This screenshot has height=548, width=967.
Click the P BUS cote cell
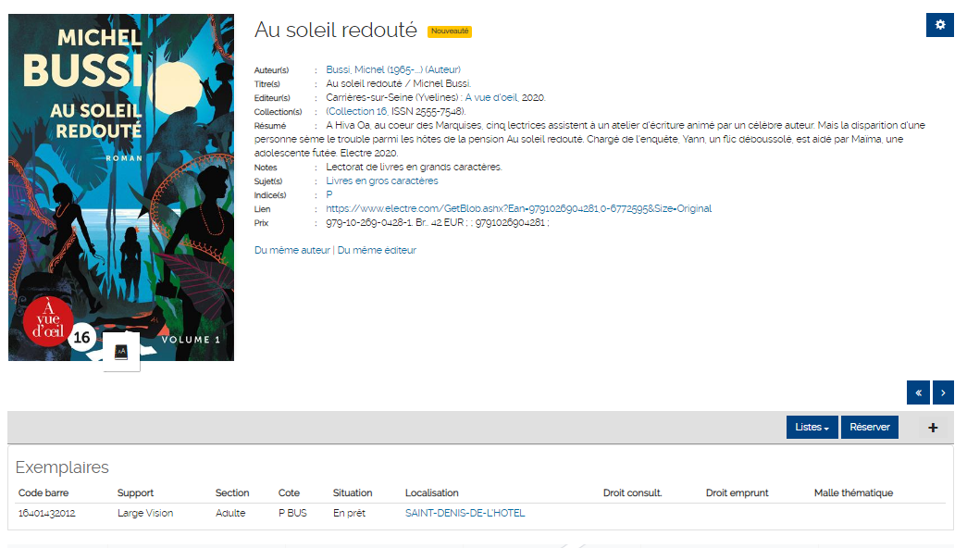[292, 513]
